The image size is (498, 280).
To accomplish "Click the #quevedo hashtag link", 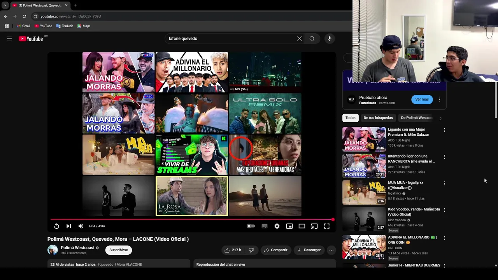I will point(105,264).
